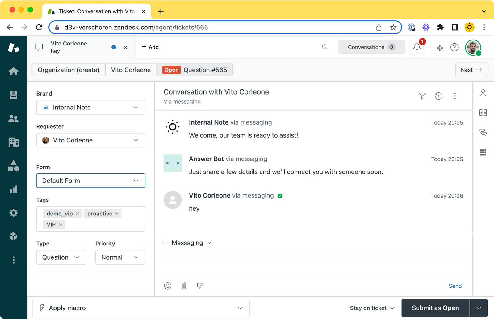Image resolution: width=494 pixels, height=319 pixels.
Task: Open the search icon in the top bar
Action: (324, 47)
